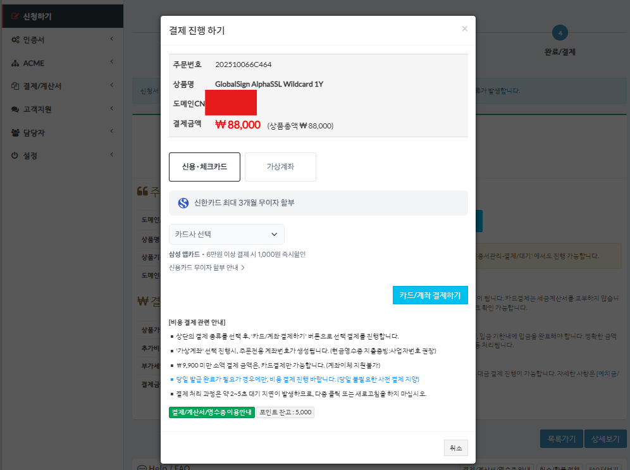Image resolution: width=630 pixels, height=470 pixels.
Task: Open the 신용카드 무이자 할부 안내 link
Action: [x=207, y=268]
